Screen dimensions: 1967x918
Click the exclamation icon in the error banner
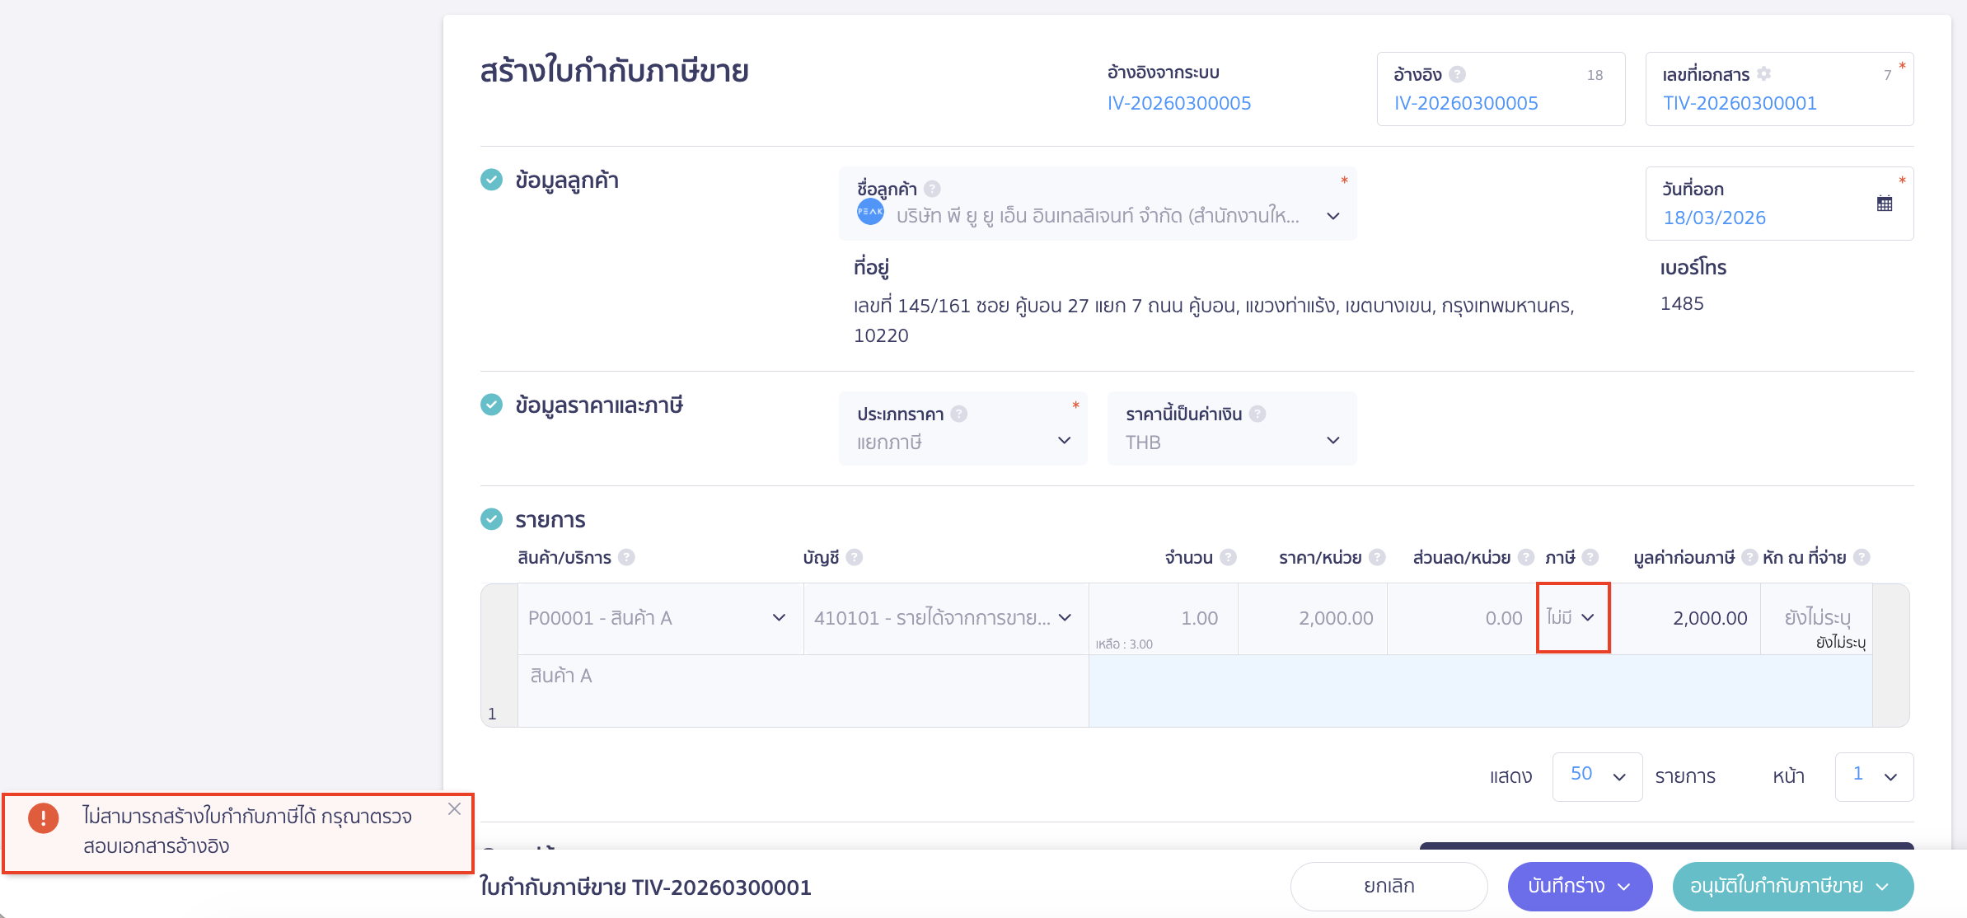click(42, 818)
